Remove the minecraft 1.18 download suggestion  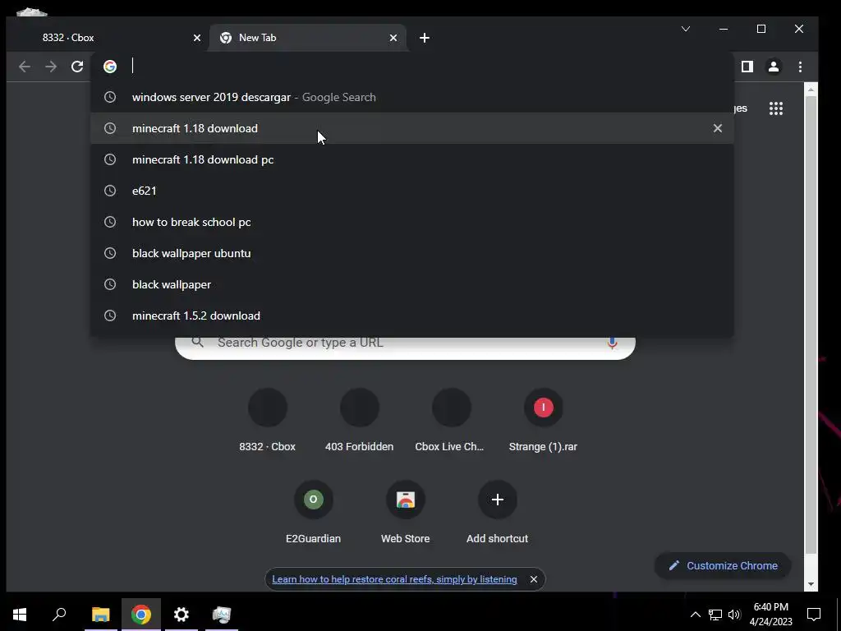[x=718, y=128]
